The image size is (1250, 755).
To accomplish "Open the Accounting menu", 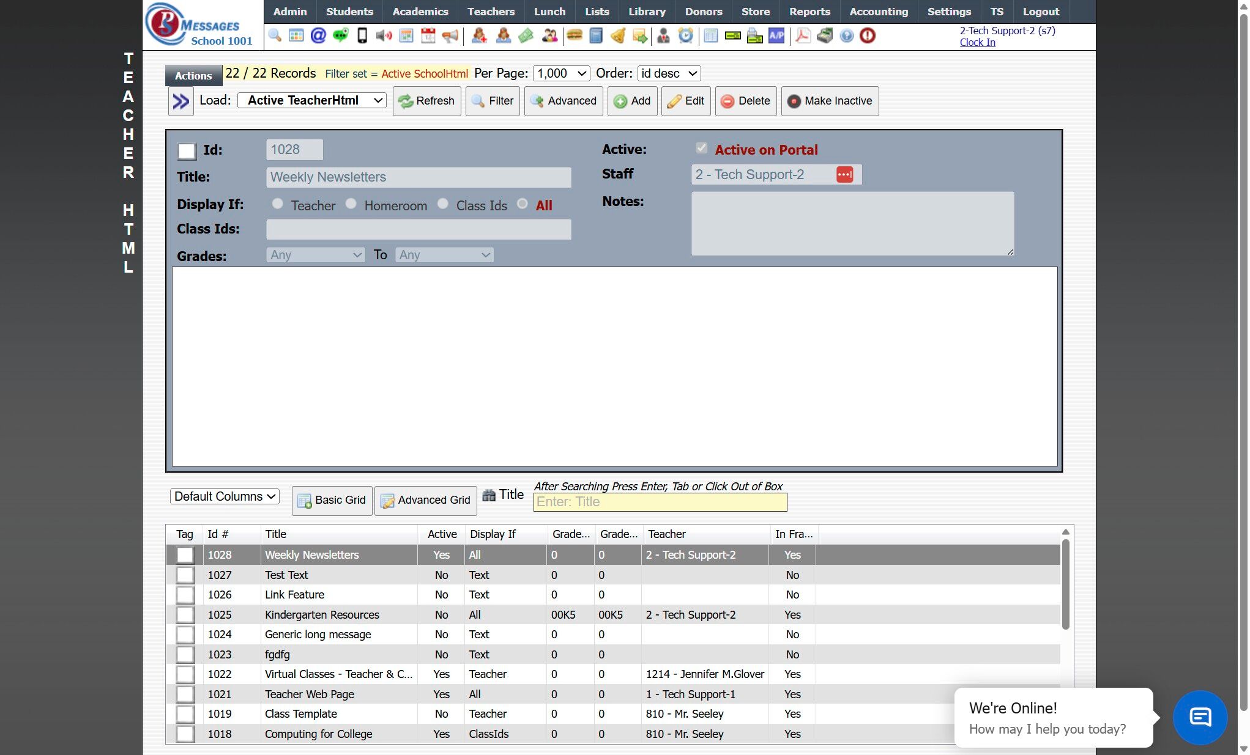I will coord(878,12).
